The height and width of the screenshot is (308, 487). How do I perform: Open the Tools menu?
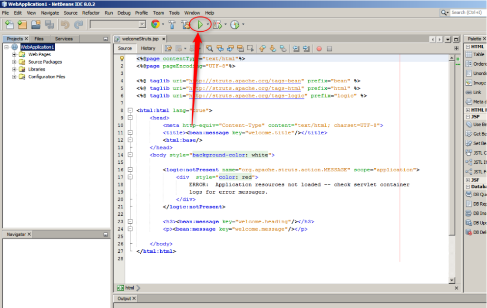[x=174, y=13]
